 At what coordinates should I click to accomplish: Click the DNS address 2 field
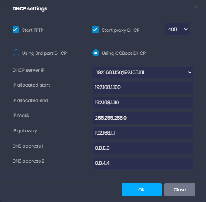[143, 163]
